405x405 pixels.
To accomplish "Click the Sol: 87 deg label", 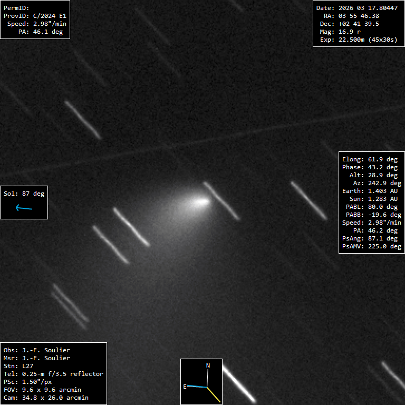I will tap(24, 194).
